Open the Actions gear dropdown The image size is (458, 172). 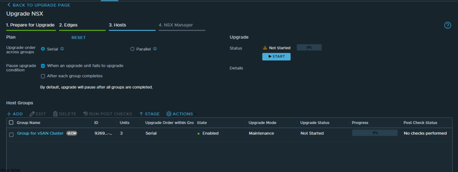tap(181, 114)
